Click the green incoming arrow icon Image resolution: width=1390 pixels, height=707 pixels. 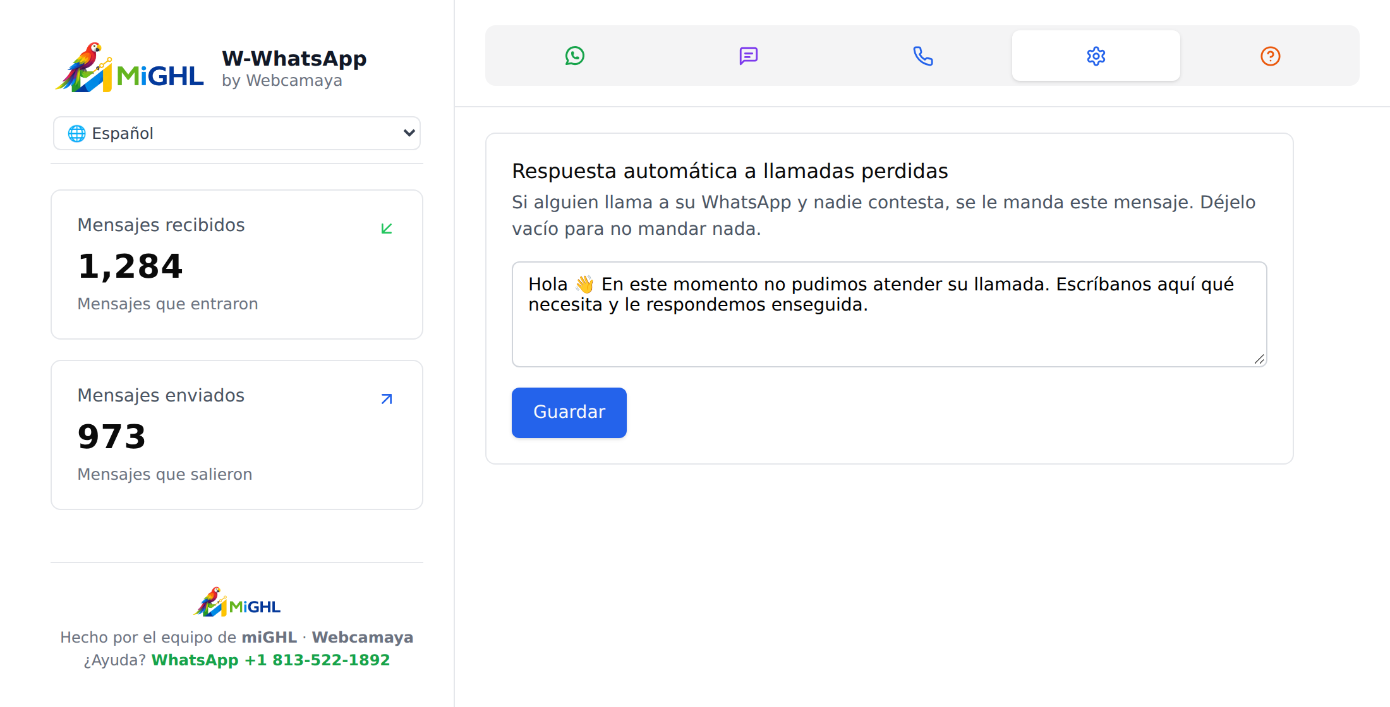(387, 229)
